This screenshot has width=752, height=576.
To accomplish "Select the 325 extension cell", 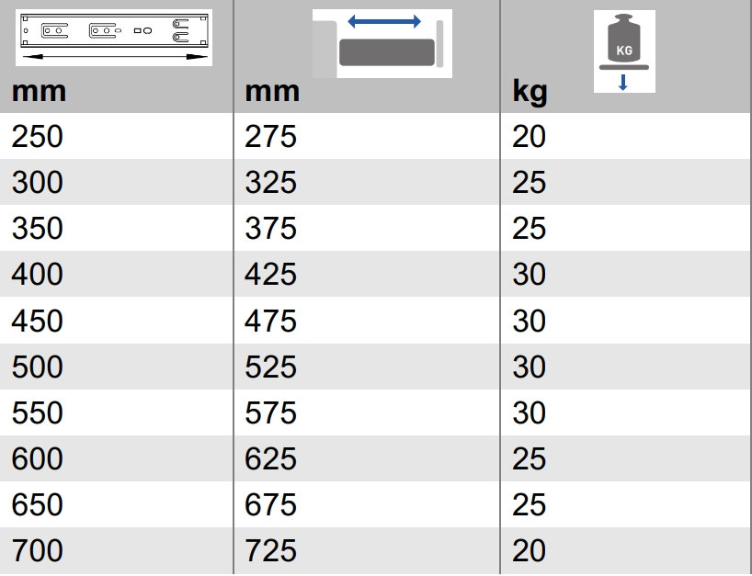I will pyautogui.click(x=367, y=182).
